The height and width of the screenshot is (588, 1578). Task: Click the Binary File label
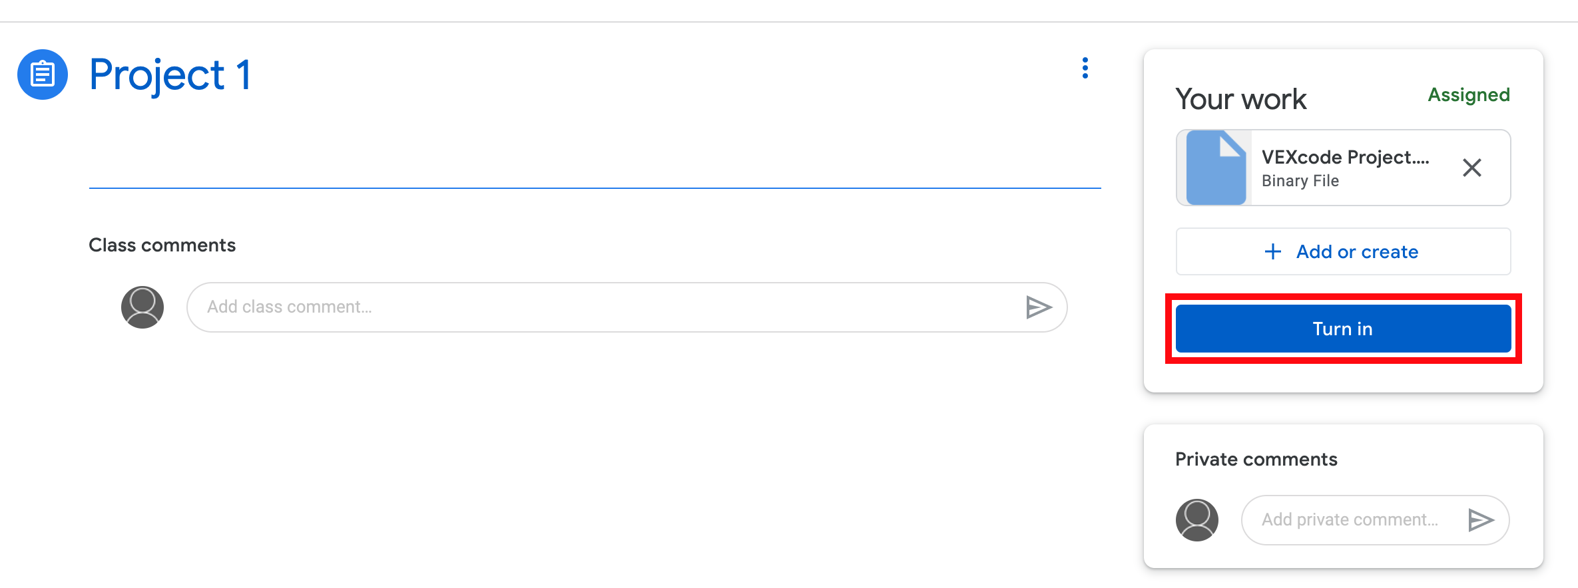coord(1300,180)
